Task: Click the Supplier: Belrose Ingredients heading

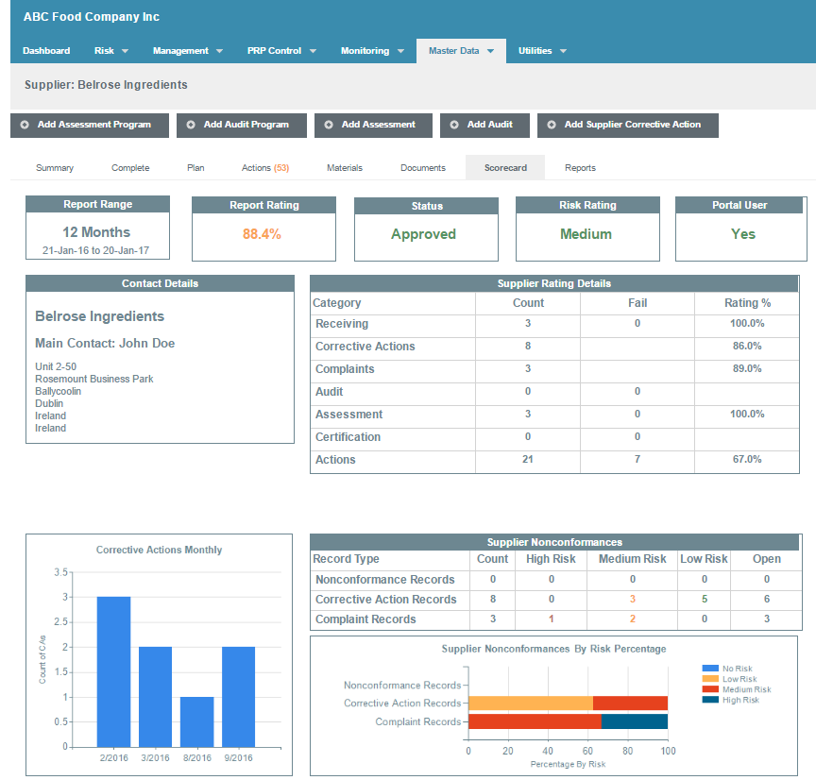Action: coord(106,85)
